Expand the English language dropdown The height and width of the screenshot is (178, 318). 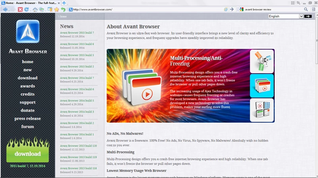click(285, 16)
